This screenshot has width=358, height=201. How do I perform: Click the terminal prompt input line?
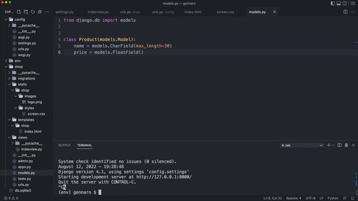pos(79,192)
